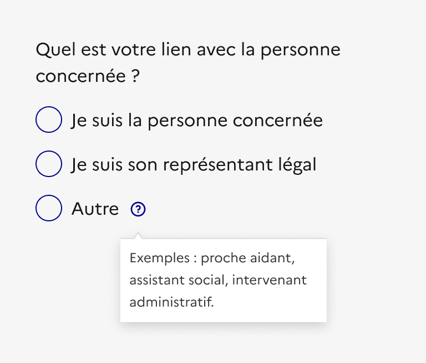Click the word 'représentant' in the second option
Image resolution: width=426 pixels, height=363 pixels.
(x=225, y=164)
